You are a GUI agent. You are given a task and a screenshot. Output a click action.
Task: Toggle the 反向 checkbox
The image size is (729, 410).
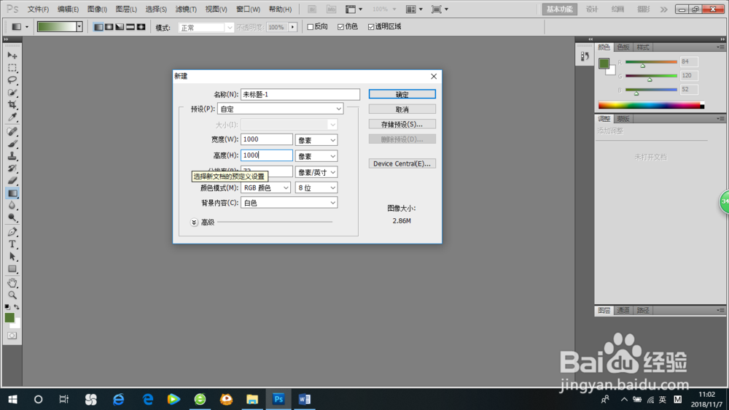[310, 27]
